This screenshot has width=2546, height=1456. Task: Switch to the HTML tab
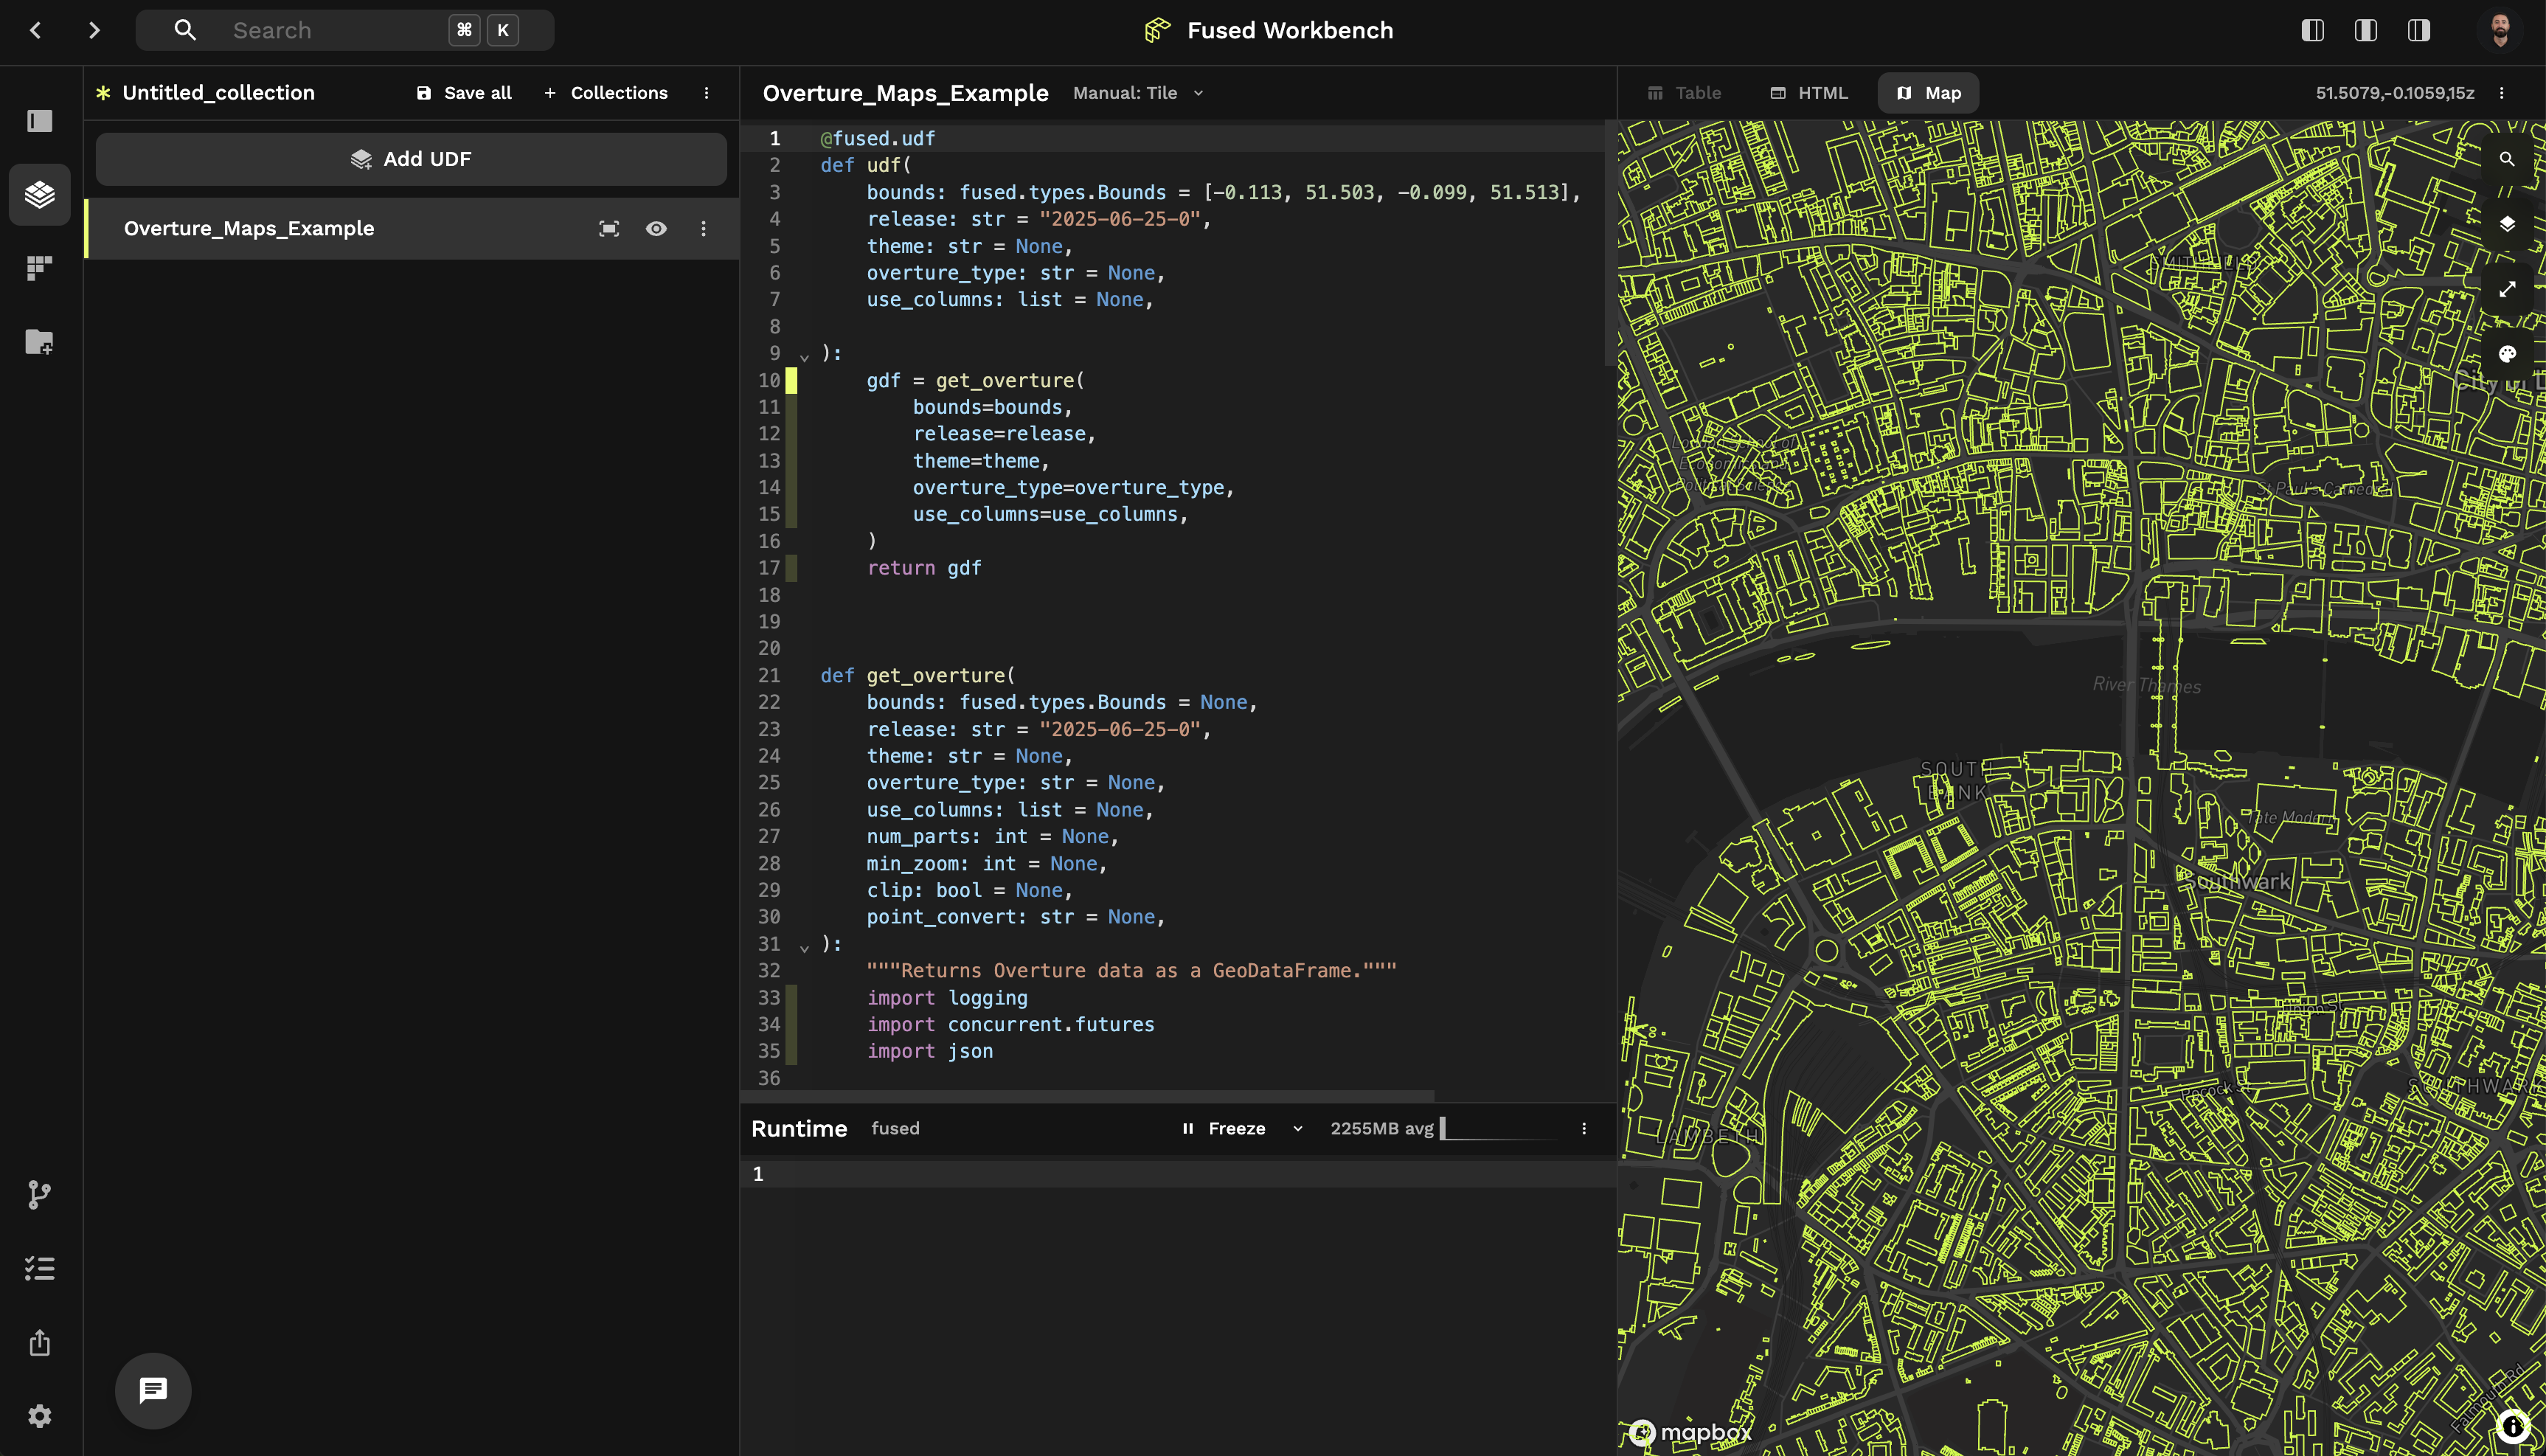point(1808,93)
